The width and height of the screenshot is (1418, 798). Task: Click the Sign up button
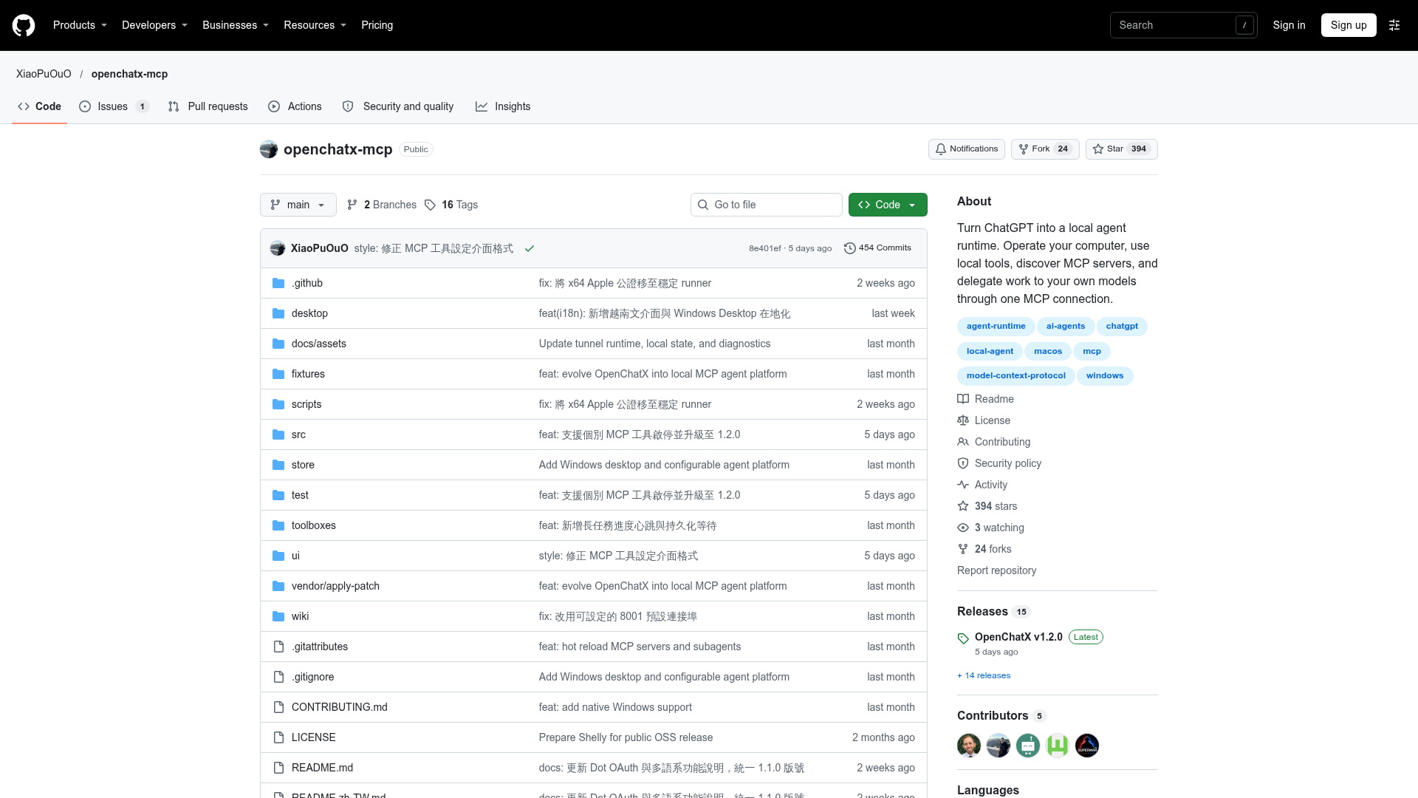[1349, 25]
